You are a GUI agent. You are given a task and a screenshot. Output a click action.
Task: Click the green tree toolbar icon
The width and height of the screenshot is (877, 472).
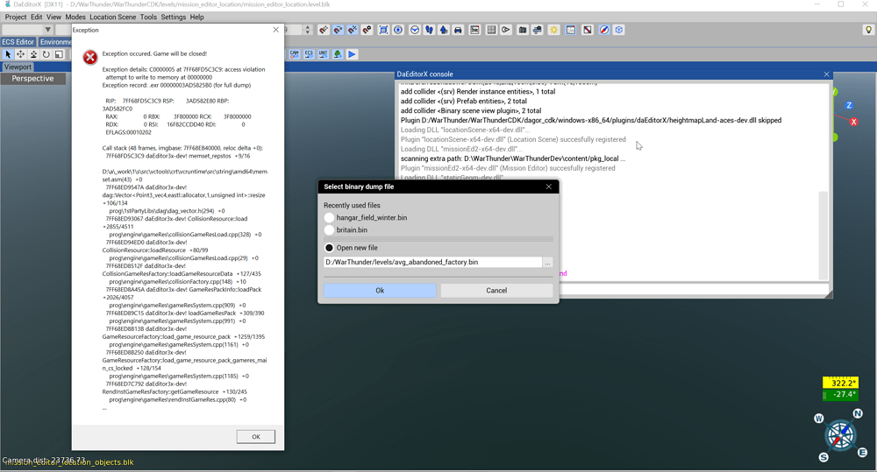[338, 54]
